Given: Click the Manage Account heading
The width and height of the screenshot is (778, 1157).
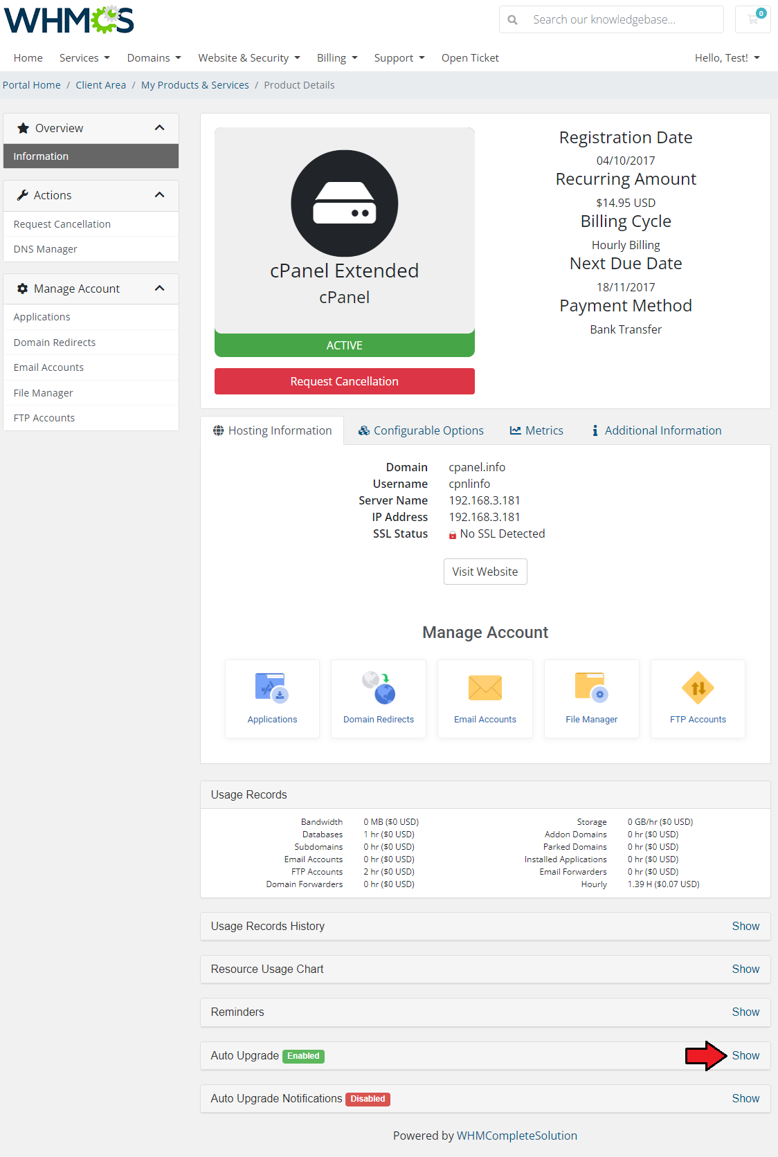Looking at the screenshot, I should (x=485, y=632).
